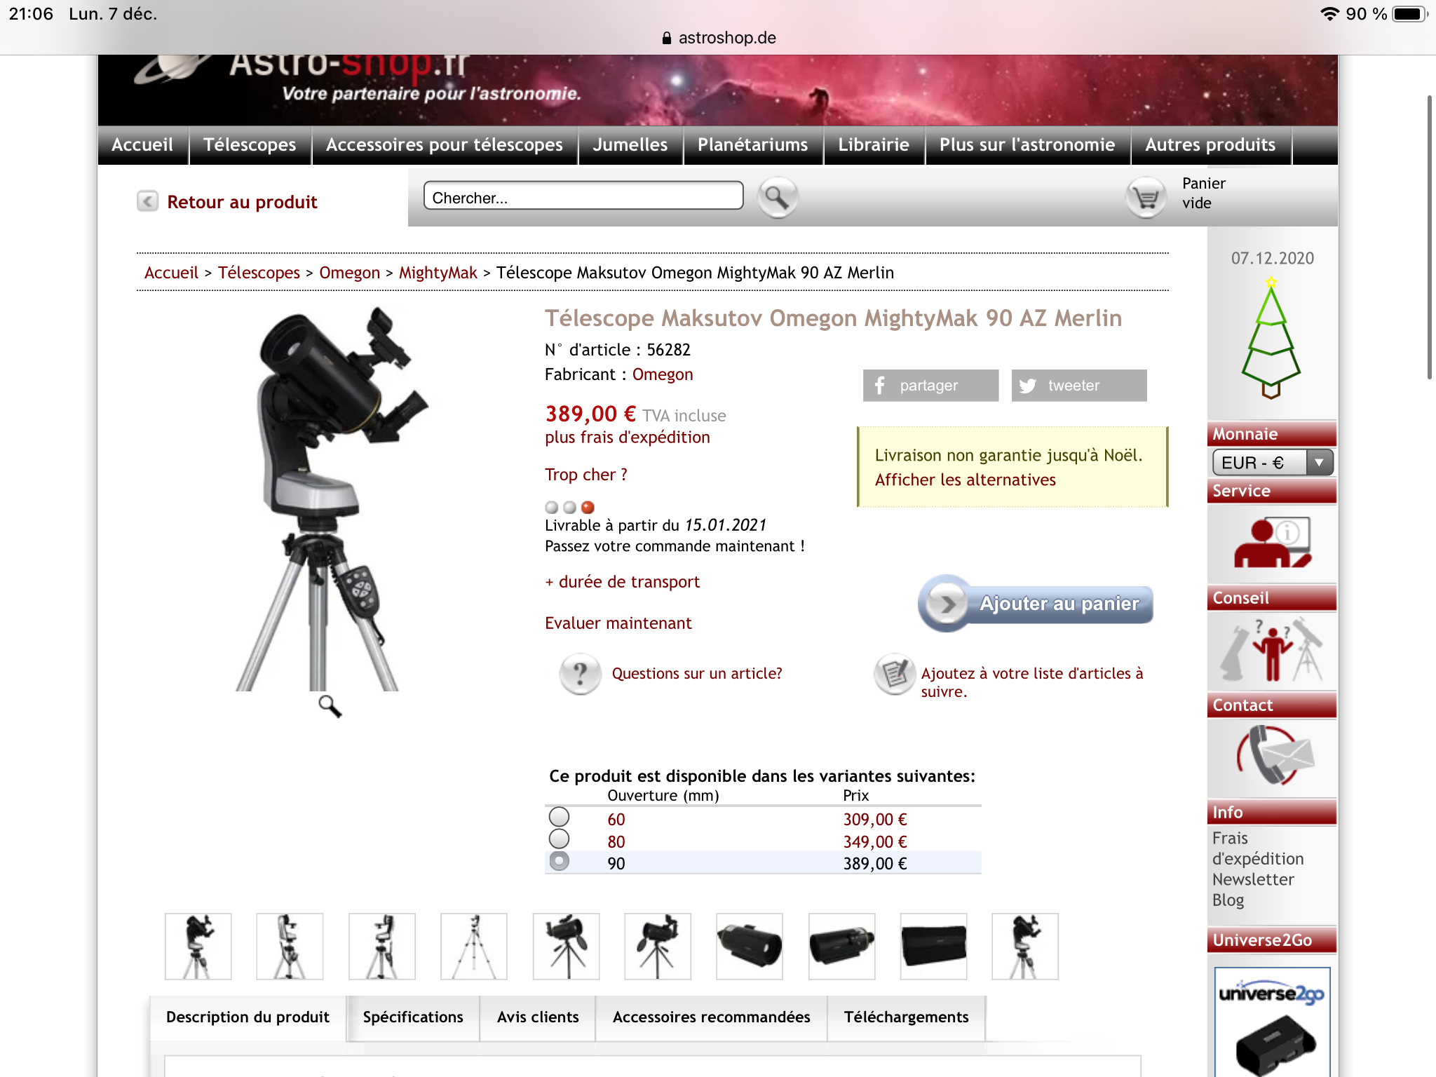This screenshot has height=1077, width=1436.
Task: Open the Télescopes navigation menu
Action: point(250,145)
